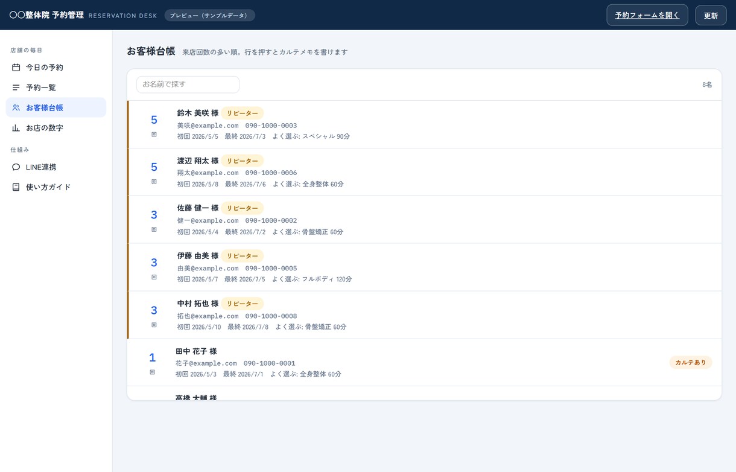Click the 8名 customer count
This screenshot has width=736, height=472.
707,85
